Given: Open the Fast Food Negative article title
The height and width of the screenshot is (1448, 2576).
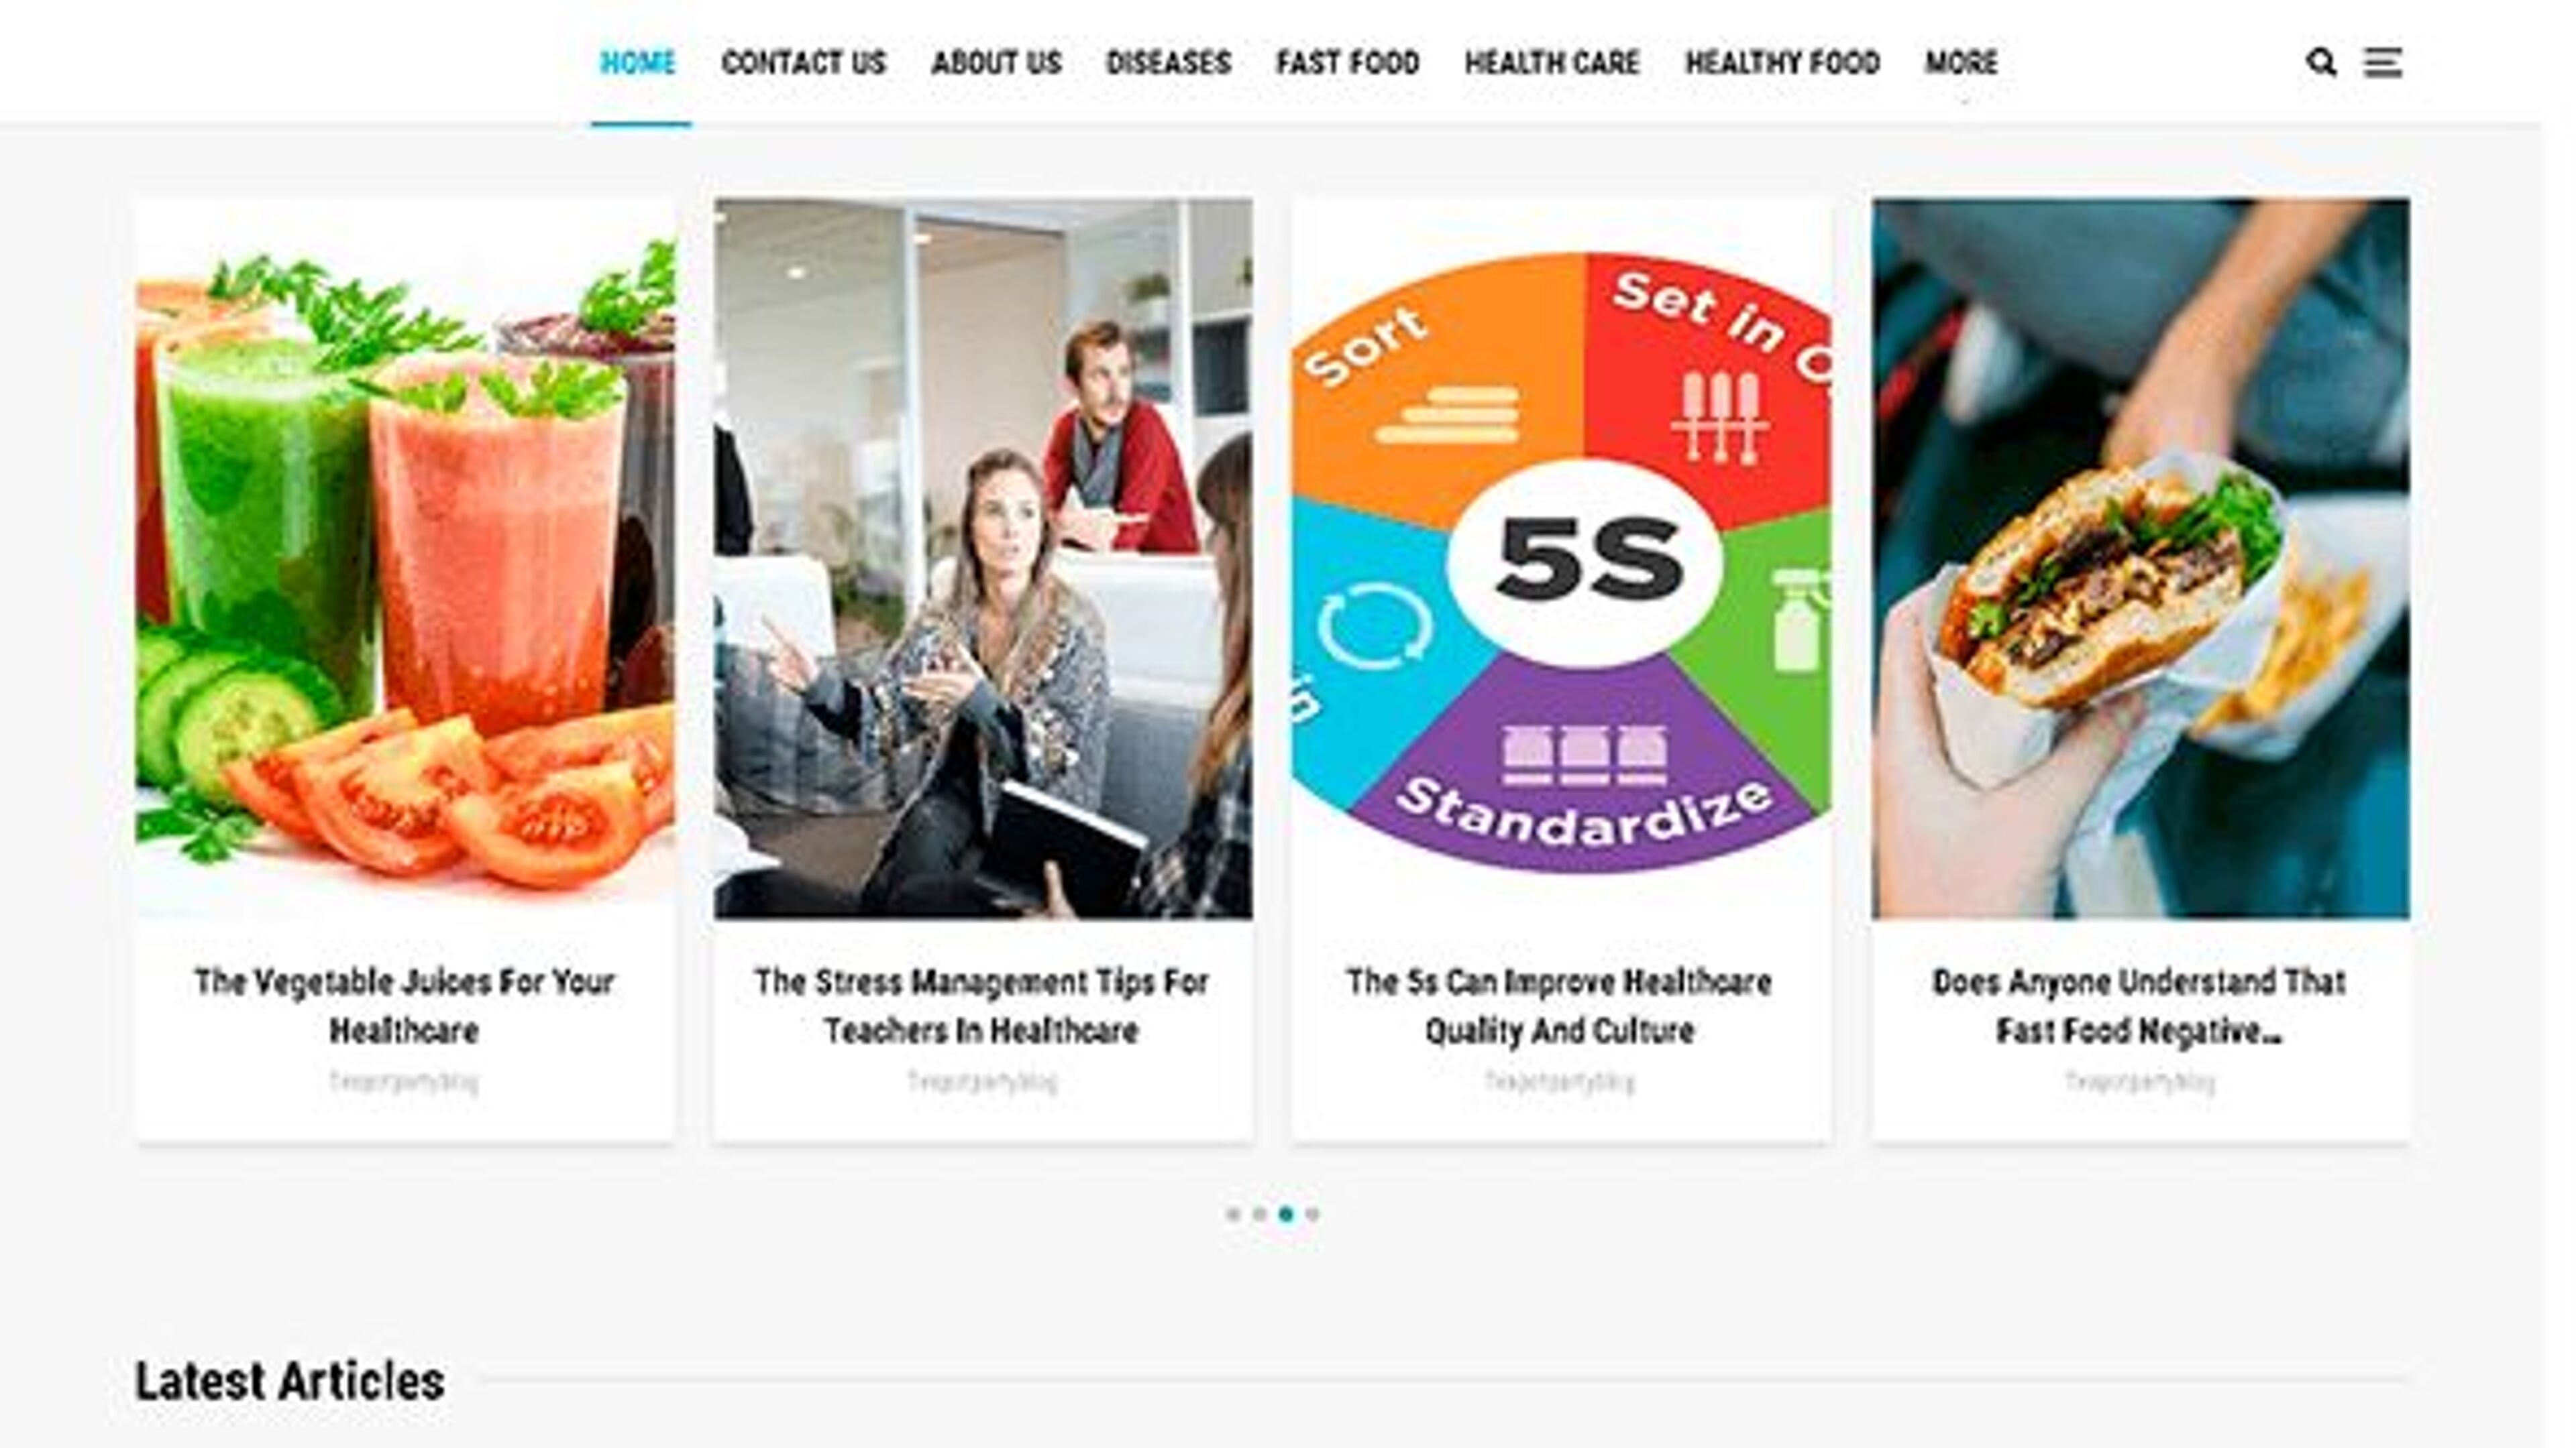Looking at the screenshot, I should click(2139, 1006).
